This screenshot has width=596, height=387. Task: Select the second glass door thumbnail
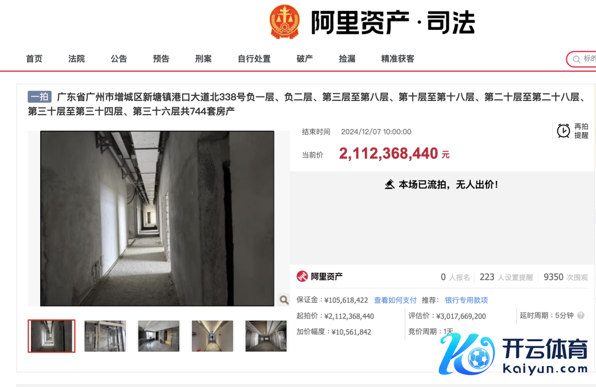105,336
